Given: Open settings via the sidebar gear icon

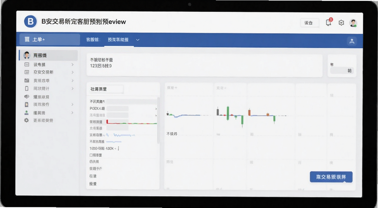Looking at the screenshot, I should click(x=26, y=120).
